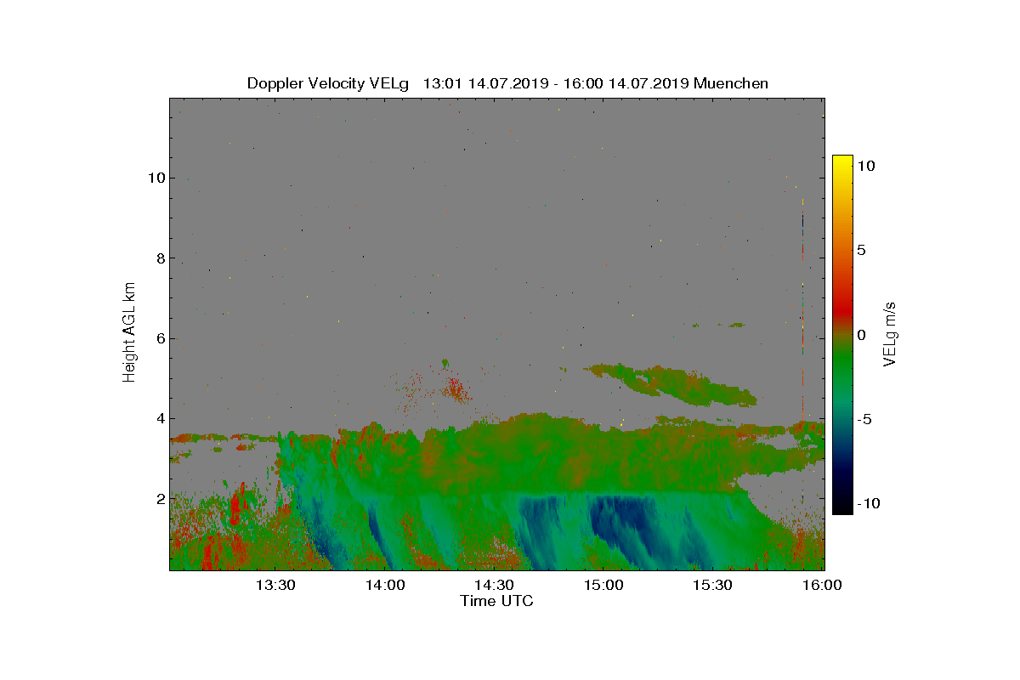Viewport: 1020px width, 680px height.
Task: Pick the red region of the colorbar
Action: [x=842, y=297]
